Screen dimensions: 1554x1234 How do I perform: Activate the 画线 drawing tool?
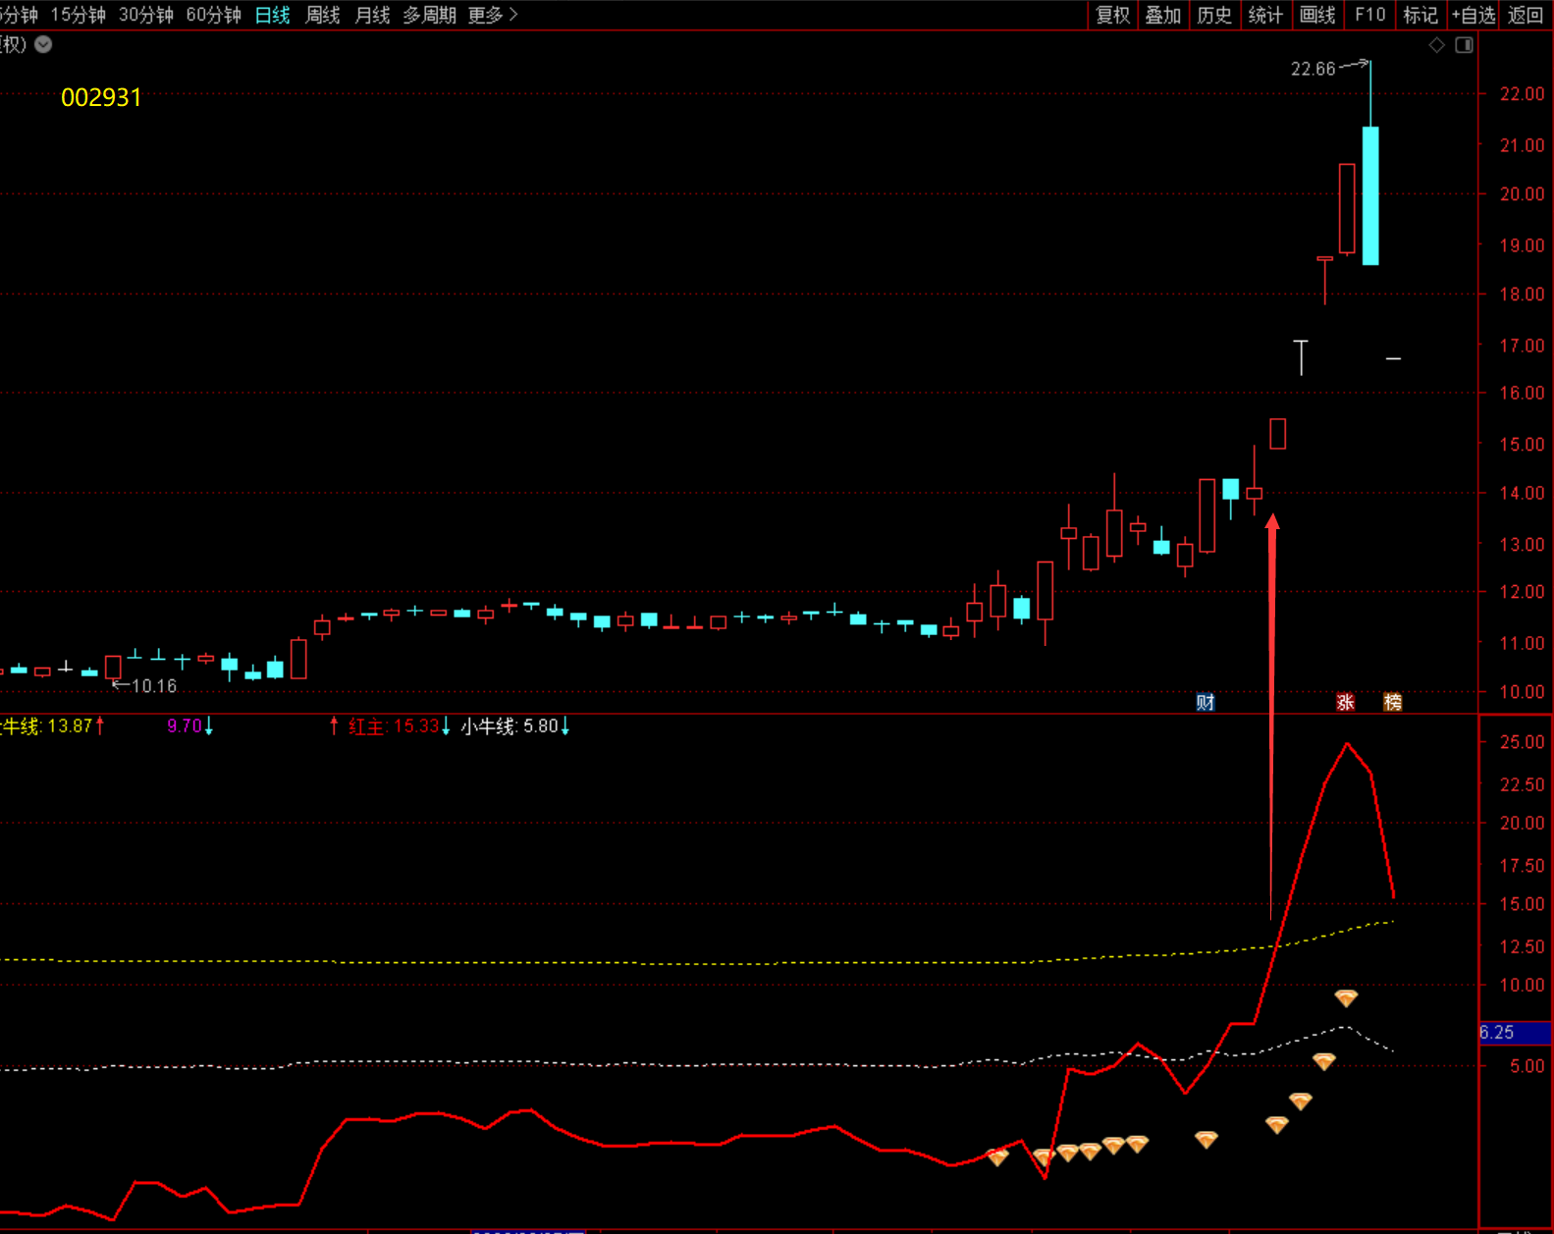[x=1317, y=15]
